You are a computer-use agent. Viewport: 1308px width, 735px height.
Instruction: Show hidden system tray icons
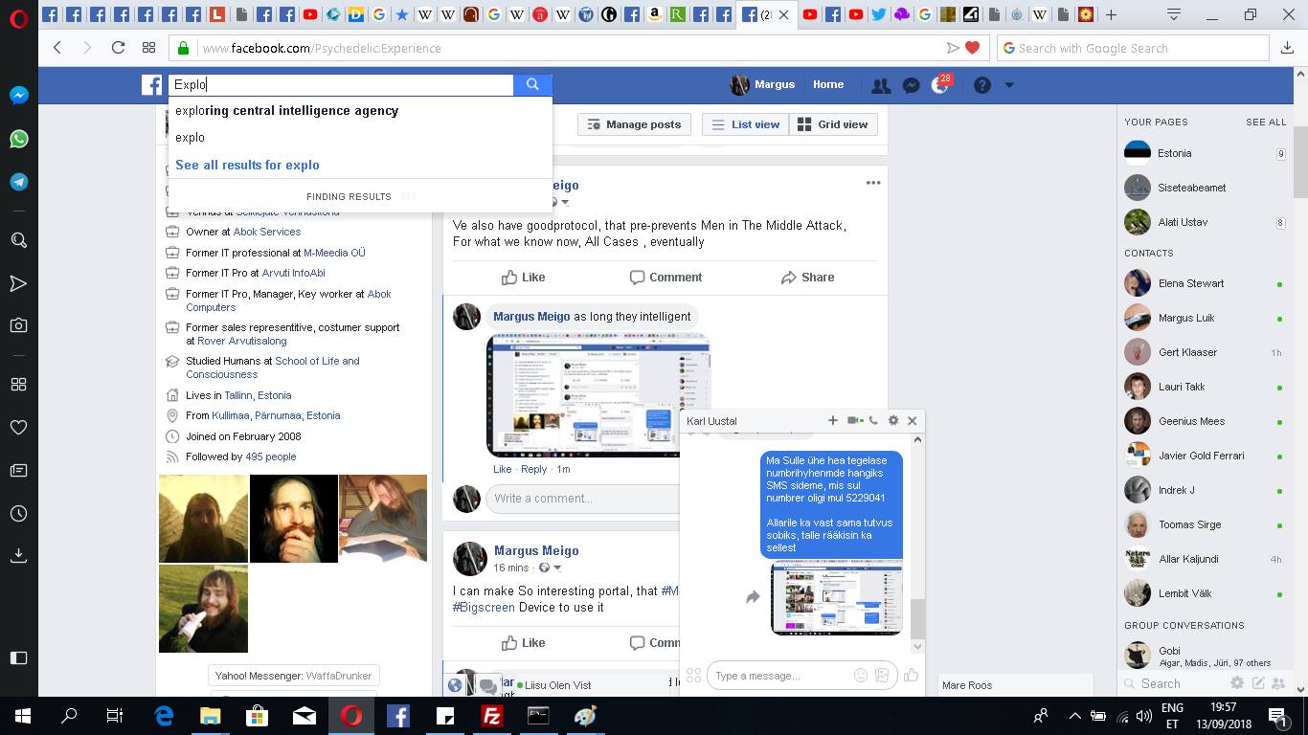(x=1074, y=716)
